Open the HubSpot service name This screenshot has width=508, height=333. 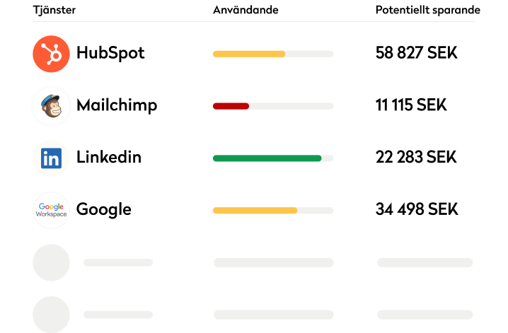[x=110, y=54]
